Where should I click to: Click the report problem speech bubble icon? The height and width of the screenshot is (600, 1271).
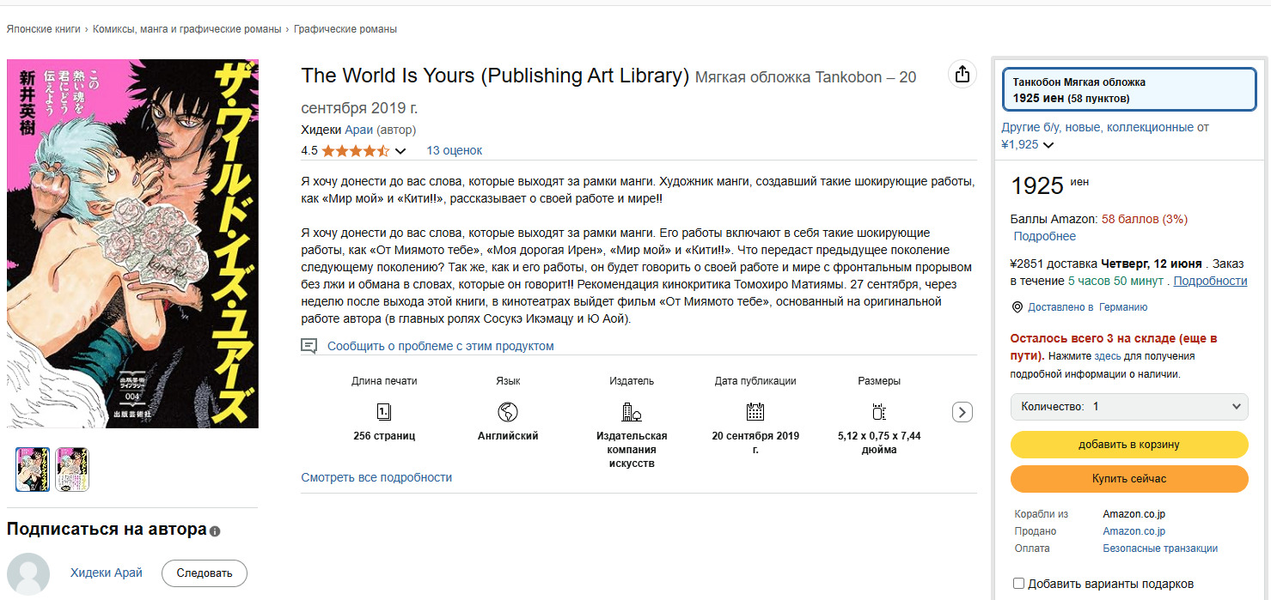click(x=309, y=346)
